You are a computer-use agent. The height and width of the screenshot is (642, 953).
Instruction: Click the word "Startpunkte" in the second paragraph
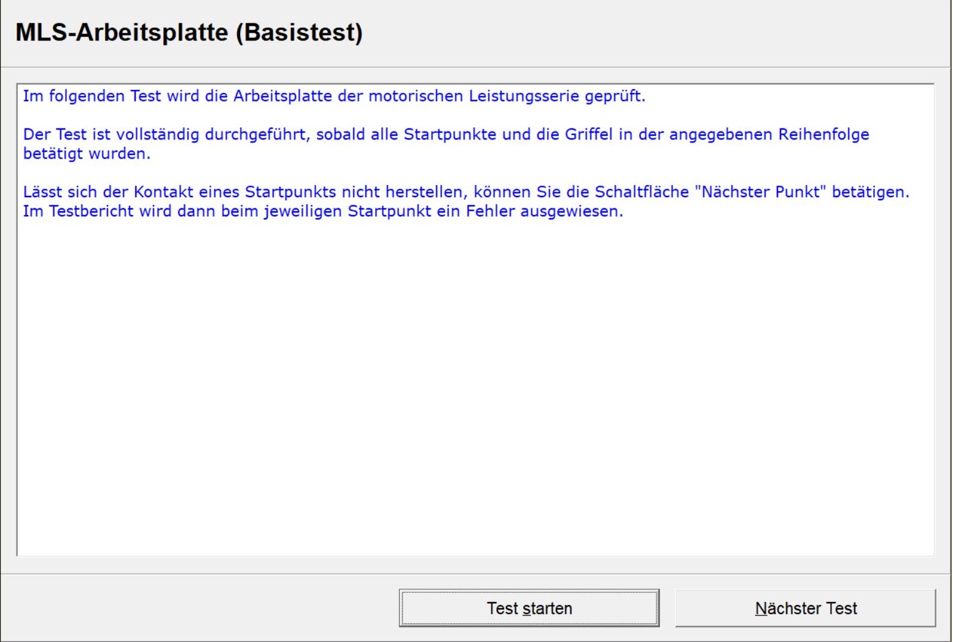tap(449, 135)
